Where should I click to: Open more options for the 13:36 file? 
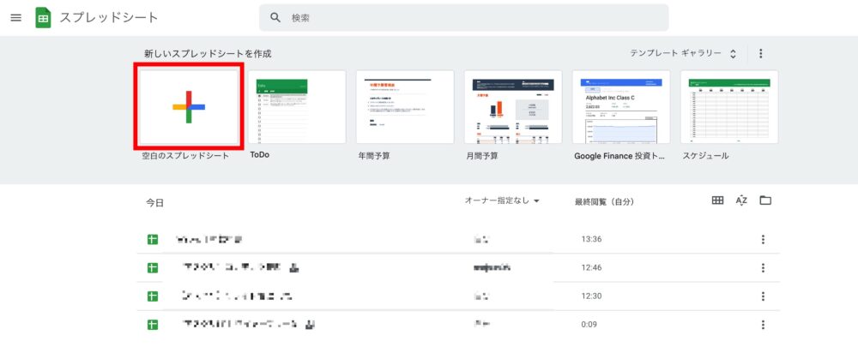[x=763, y=239]
